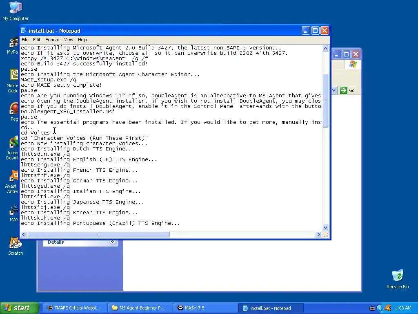This screenshot has height=314, width=418.
Task: Select the Peg desktop icon
Action: (14, 112)
